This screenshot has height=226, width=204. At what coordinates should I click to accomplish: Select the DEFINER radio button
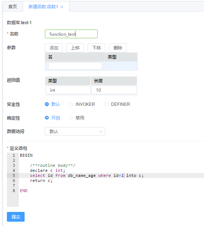[107, 104]
